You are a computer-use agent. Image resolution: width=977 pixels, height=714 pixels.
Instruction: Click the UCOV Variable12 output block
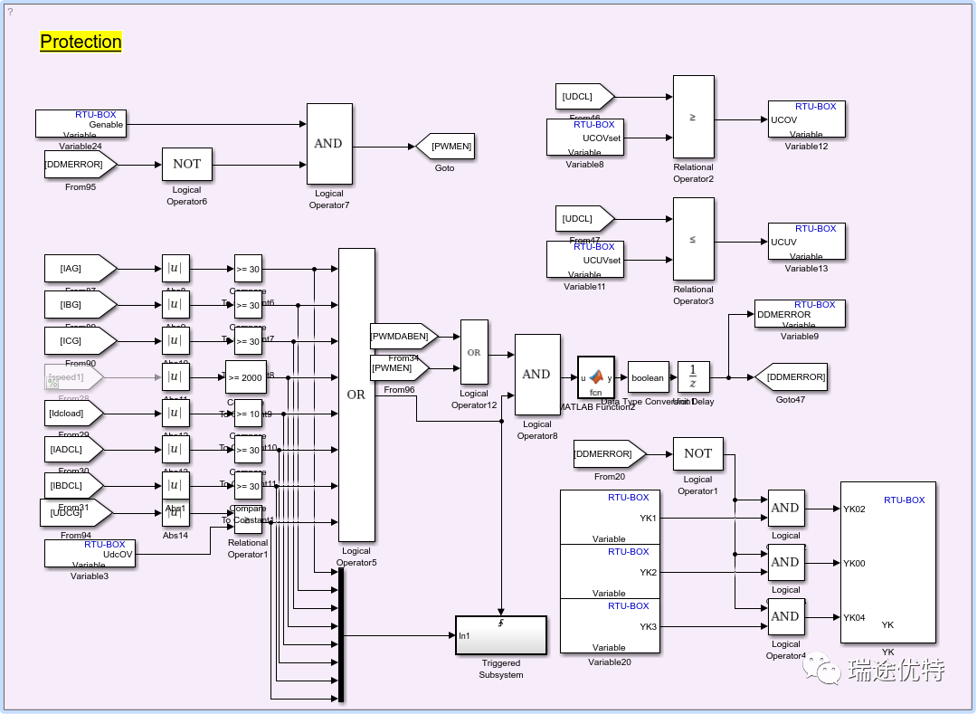pos(807,119)
